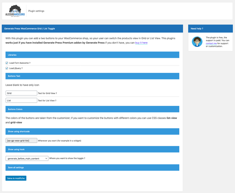Click the avatar in Need help panel
Image resolution: width=235 pixels, height=193 pixels.
pyautogui.click(x=197, y=42)
